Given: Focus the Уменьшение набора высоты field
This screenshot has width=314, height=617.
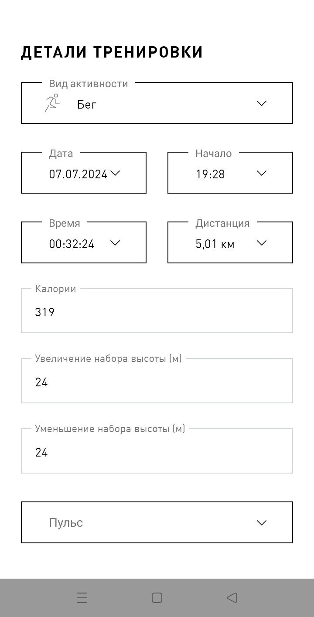Looking at the screenshot, I should coord(157,451).
